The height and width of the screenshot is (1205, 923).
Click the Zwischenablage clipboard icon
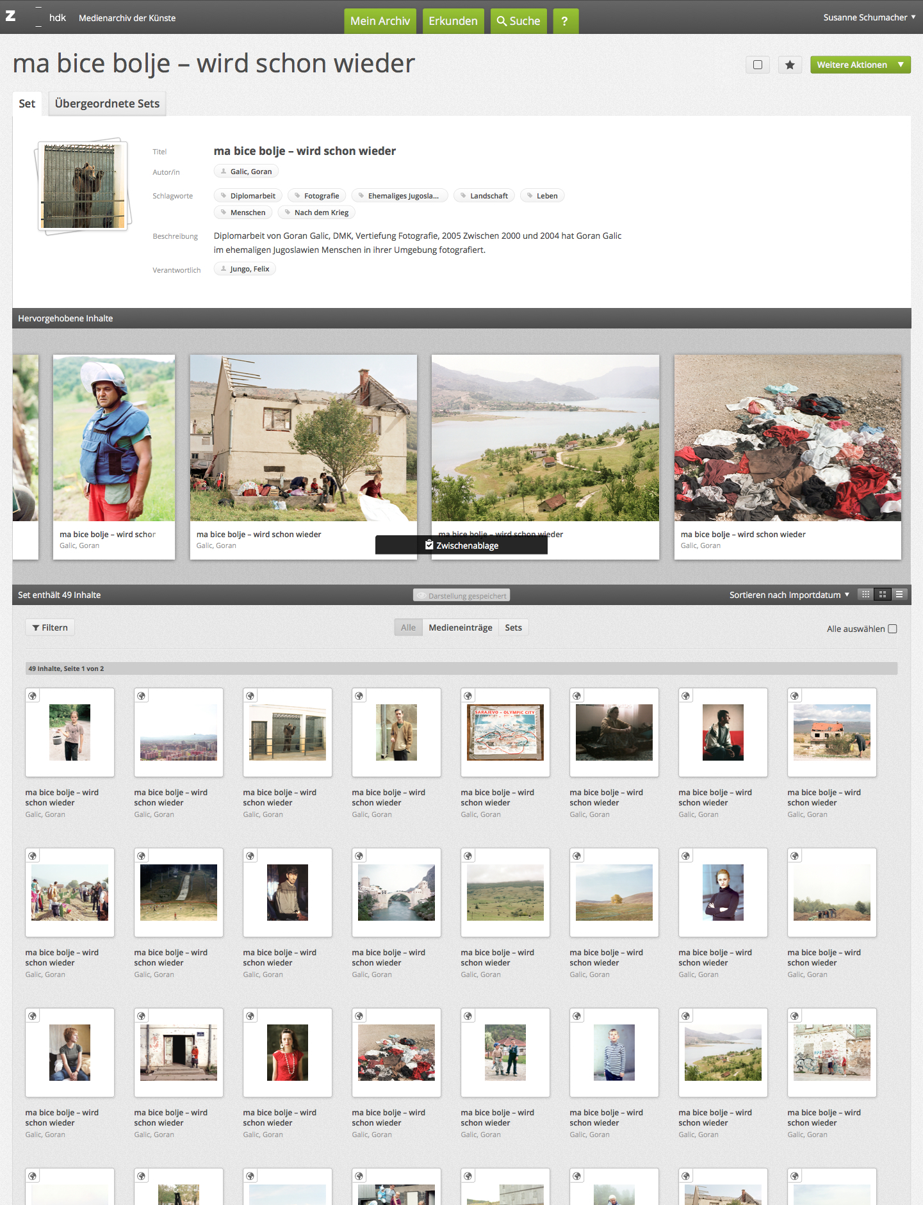pos(429,545)
